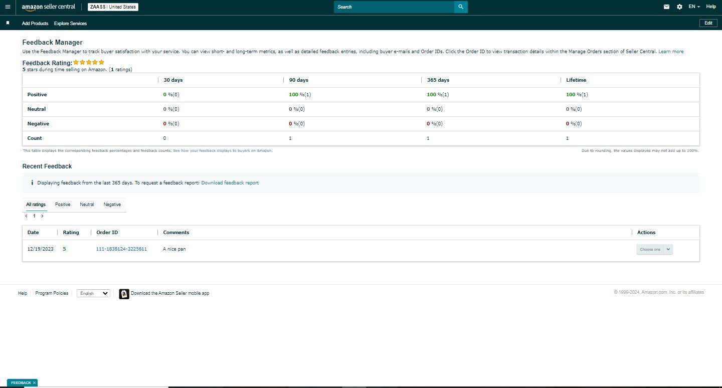Click the Recent Feedback heading
This screenshot has height=388, width=722.
pos(47,166)
